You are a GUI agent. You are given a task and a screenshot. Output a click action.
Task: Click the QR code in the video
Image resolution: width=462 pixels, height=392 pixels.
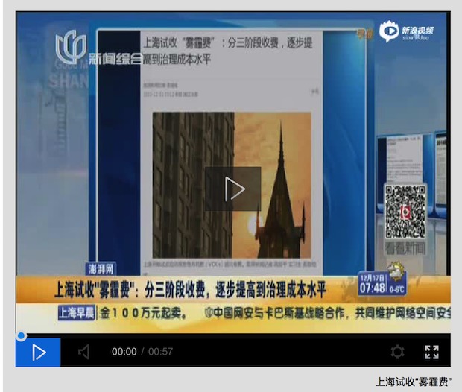coord(405,212)
